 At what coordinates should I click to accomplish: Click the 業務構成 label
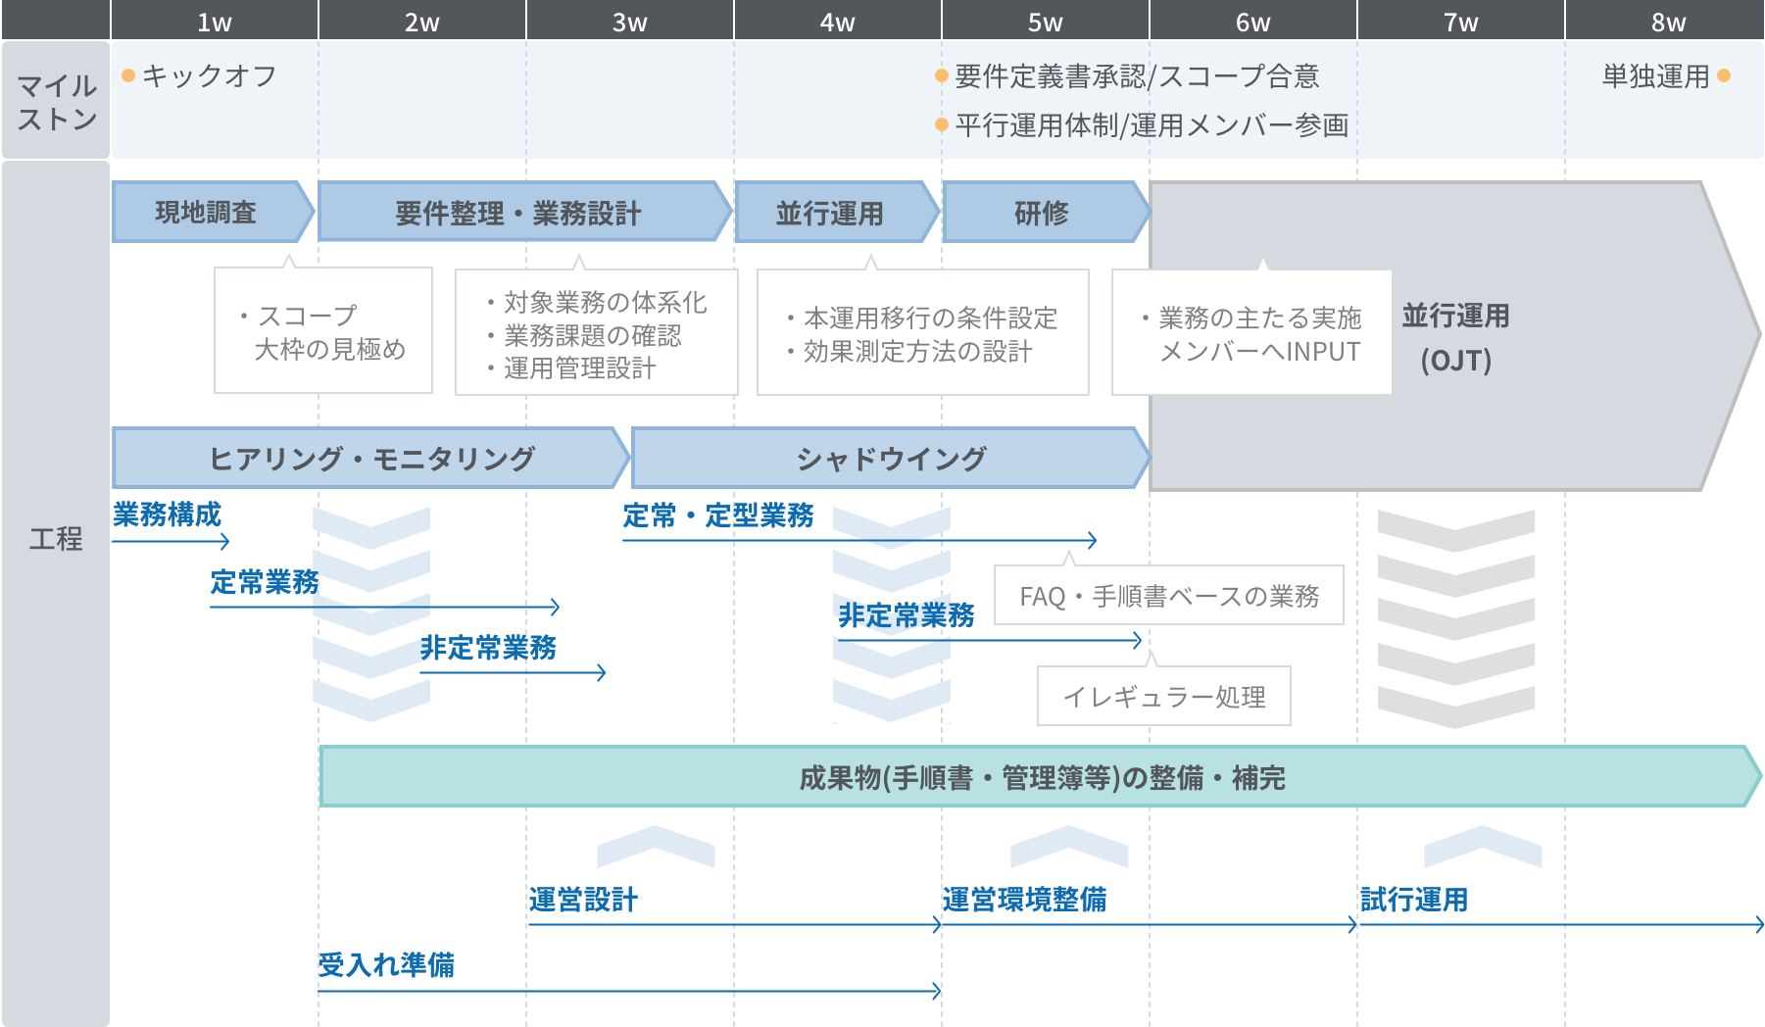[x=168, y=514]
